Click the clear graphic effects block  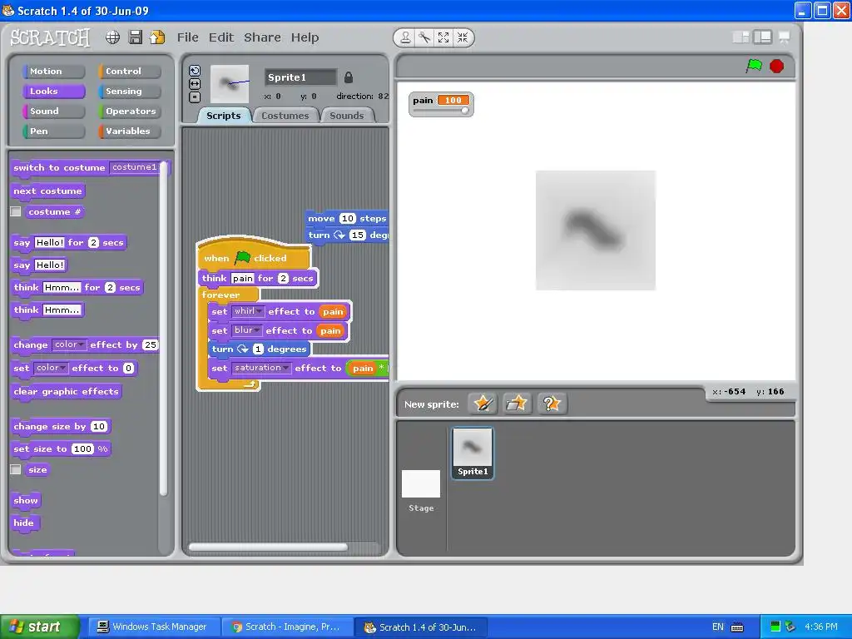tap(66, 392)
